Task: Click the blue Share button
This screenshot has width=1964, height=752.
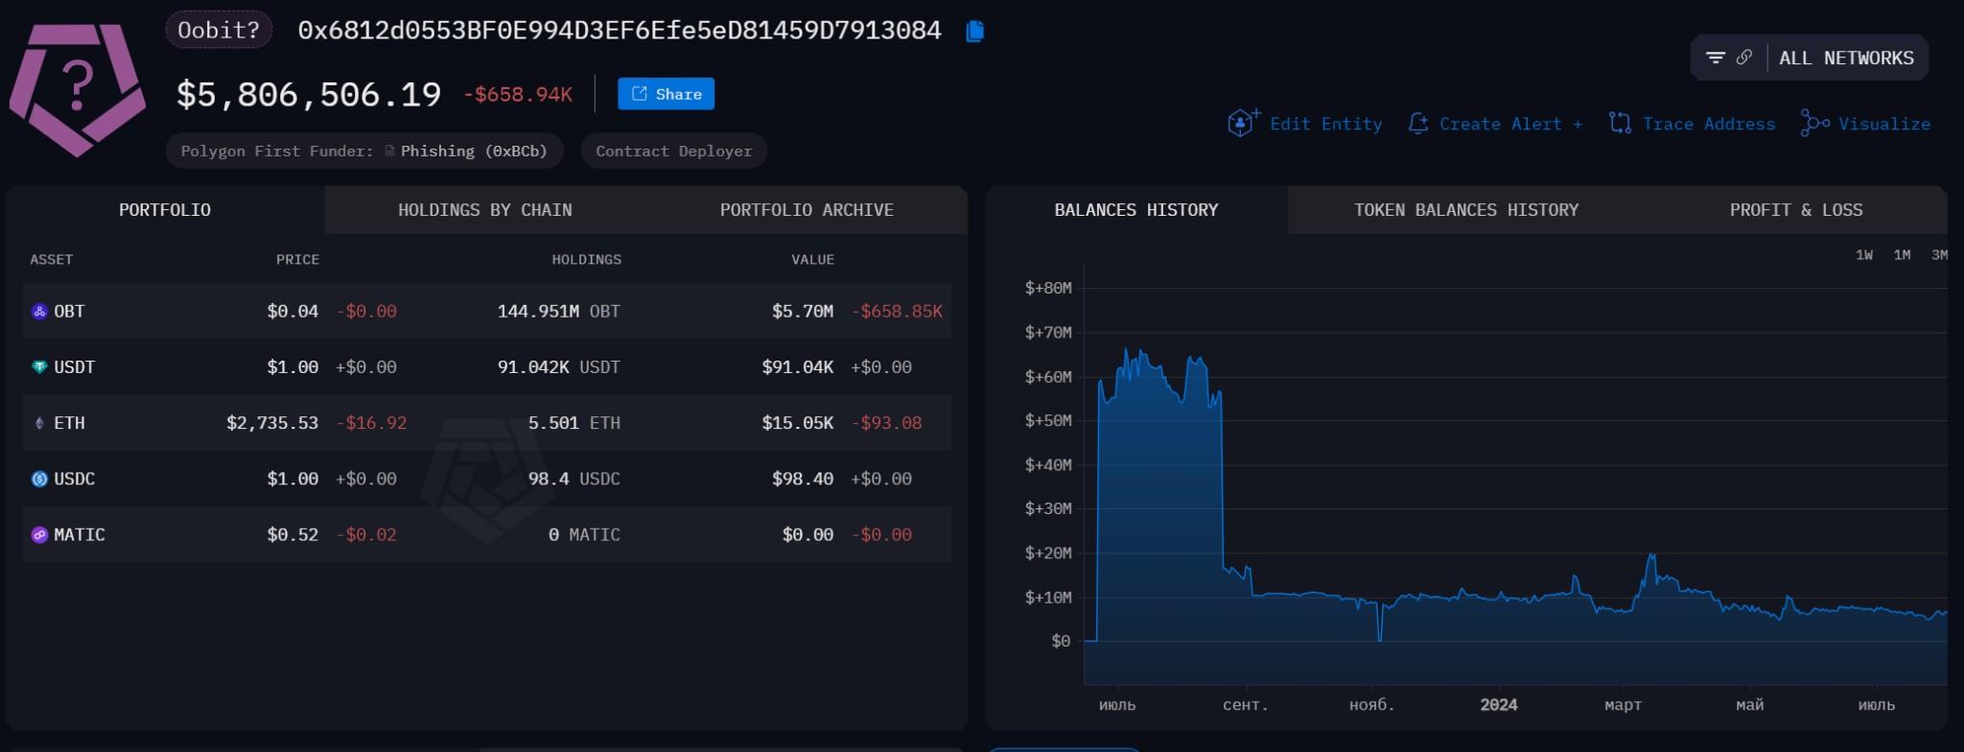Action: pyautogui.click(x=666, y=94)
